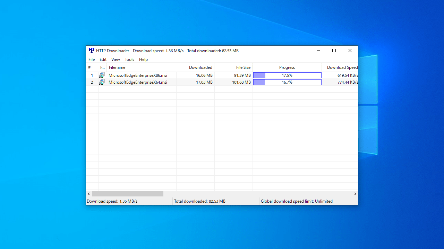Open the Tools menu
Image resolution: width=444 pixels, height=249 pixels.
[129, 59]
